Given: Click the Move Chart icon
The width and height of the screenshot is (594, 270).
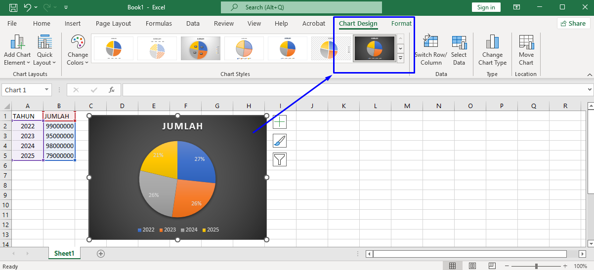Looking at the screenshot, I should 526,43.
